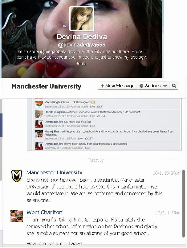Click the @devinadediva666 Twitter handle
The height and width of the screenshot is (248, 187).
82,45
